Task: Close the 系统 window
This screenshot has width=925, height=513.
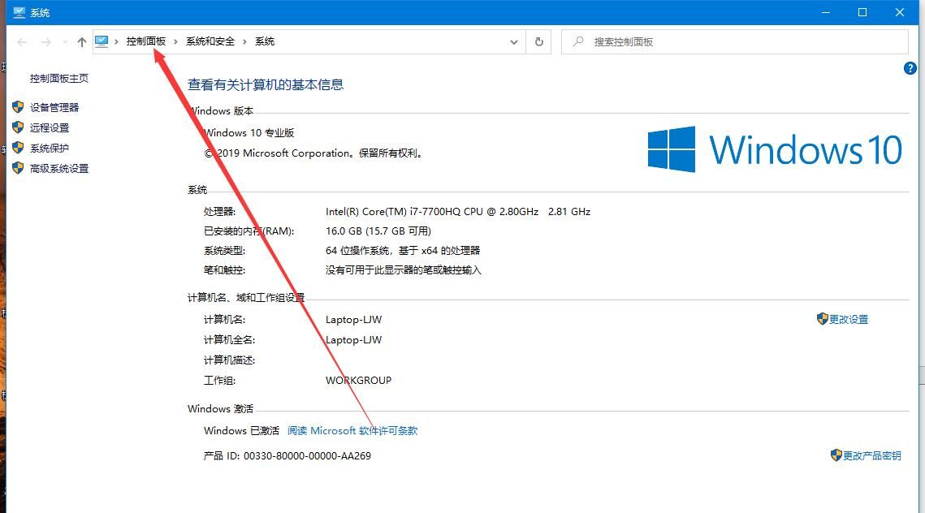Action: point(900,12)
